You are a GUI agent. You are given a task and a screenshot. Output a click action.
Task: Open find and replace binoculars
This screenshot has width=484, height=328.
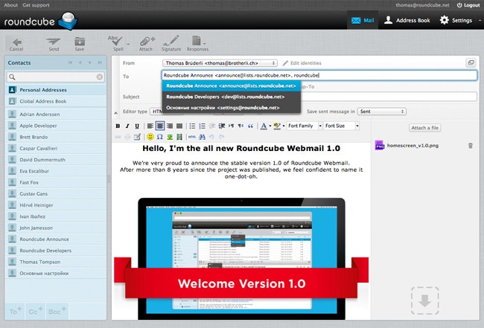click(x=203, y=137)
